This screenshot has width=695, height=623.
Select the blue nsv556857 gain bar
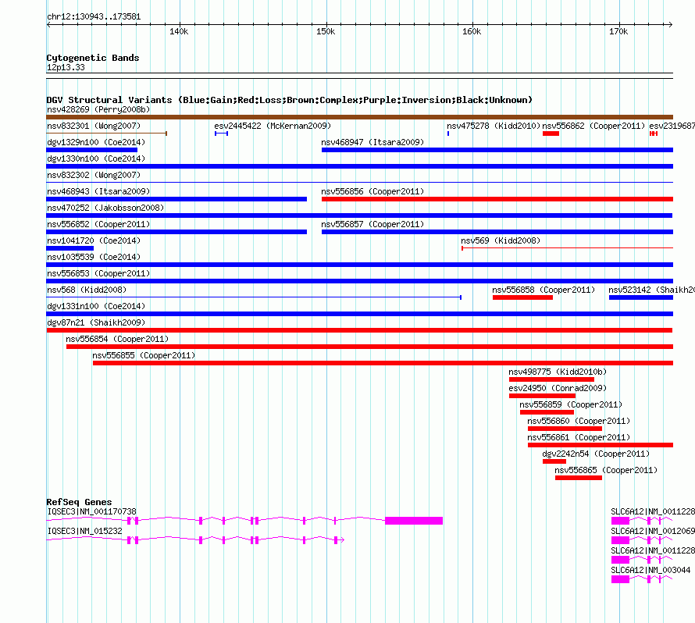(497, 232)
